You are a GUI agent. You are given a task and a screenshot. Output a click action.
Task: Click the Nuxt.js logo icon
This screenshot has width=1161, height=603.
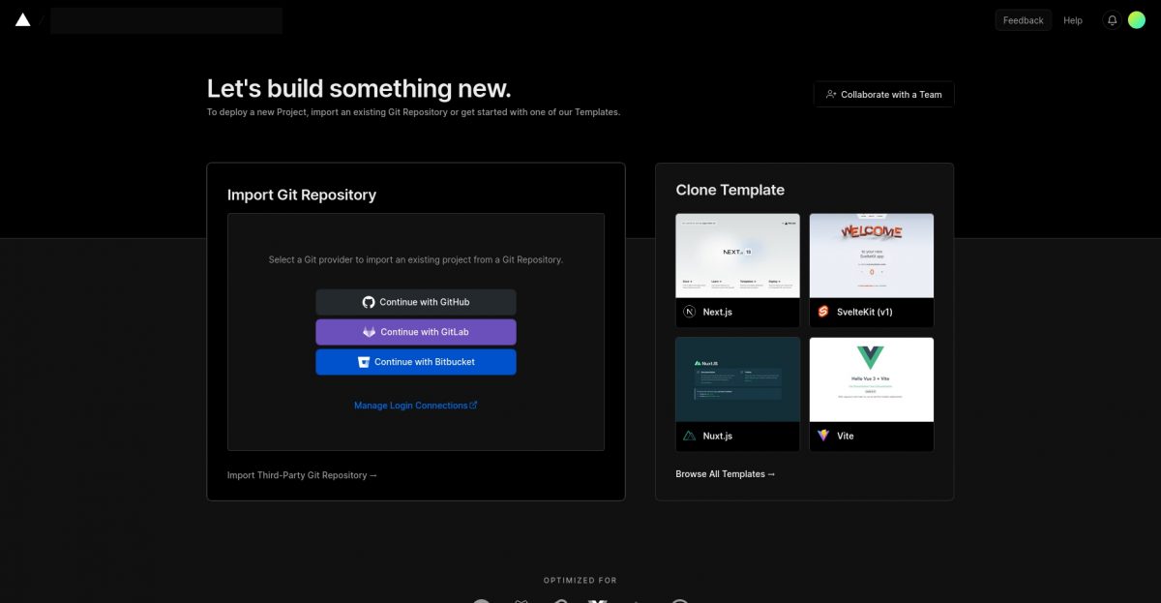690,436
